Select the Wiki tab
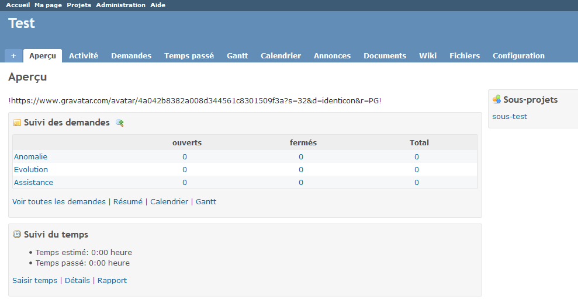578x300 pixels. click(428, 56)
